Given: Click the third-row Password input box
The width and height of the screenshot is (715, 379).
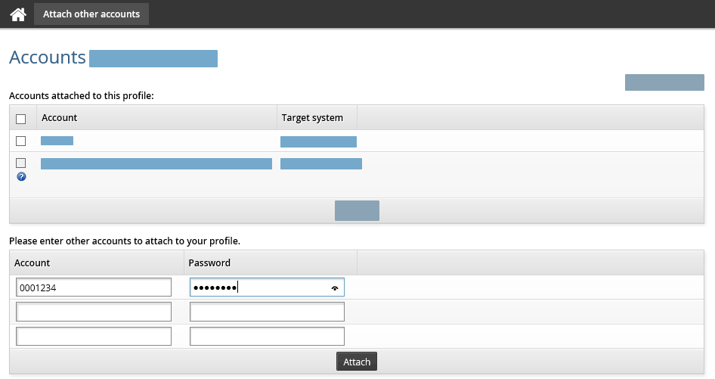Looking at the screenshot, I should [x=267, y=336].
